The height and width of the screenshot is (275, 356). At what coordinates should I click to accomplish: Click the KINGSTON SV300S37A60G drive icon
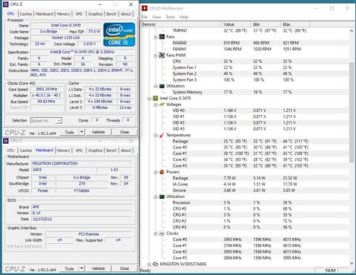[x=155, y=264]
